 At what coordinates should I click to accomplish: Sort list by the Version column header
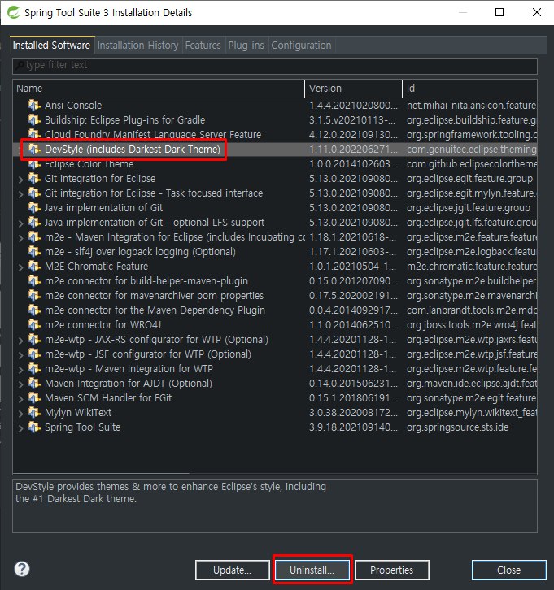(354, 89)
